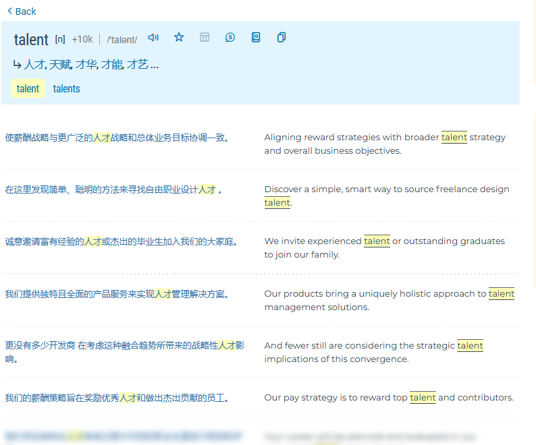The image size is (536, 445).
Task: Select the 'talent' word form tab
Action: [28, 88]
